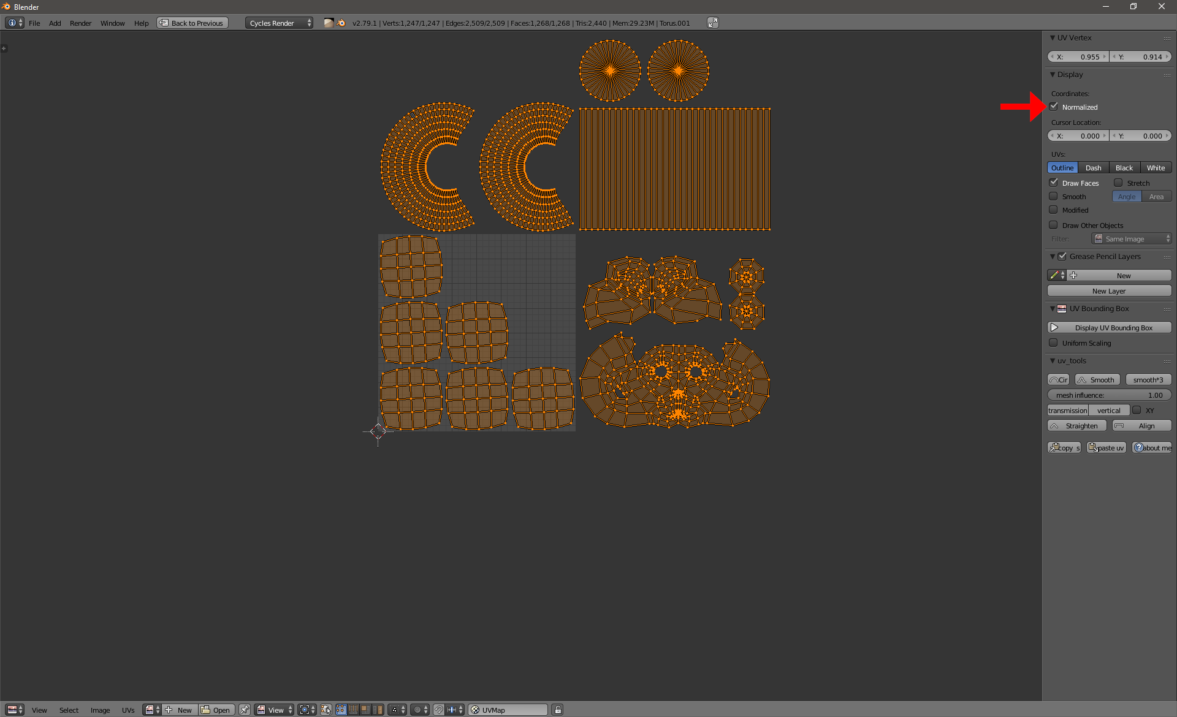1177x717 pixels.
Task: Collapse the Display panel
Action: [1053, 75]
